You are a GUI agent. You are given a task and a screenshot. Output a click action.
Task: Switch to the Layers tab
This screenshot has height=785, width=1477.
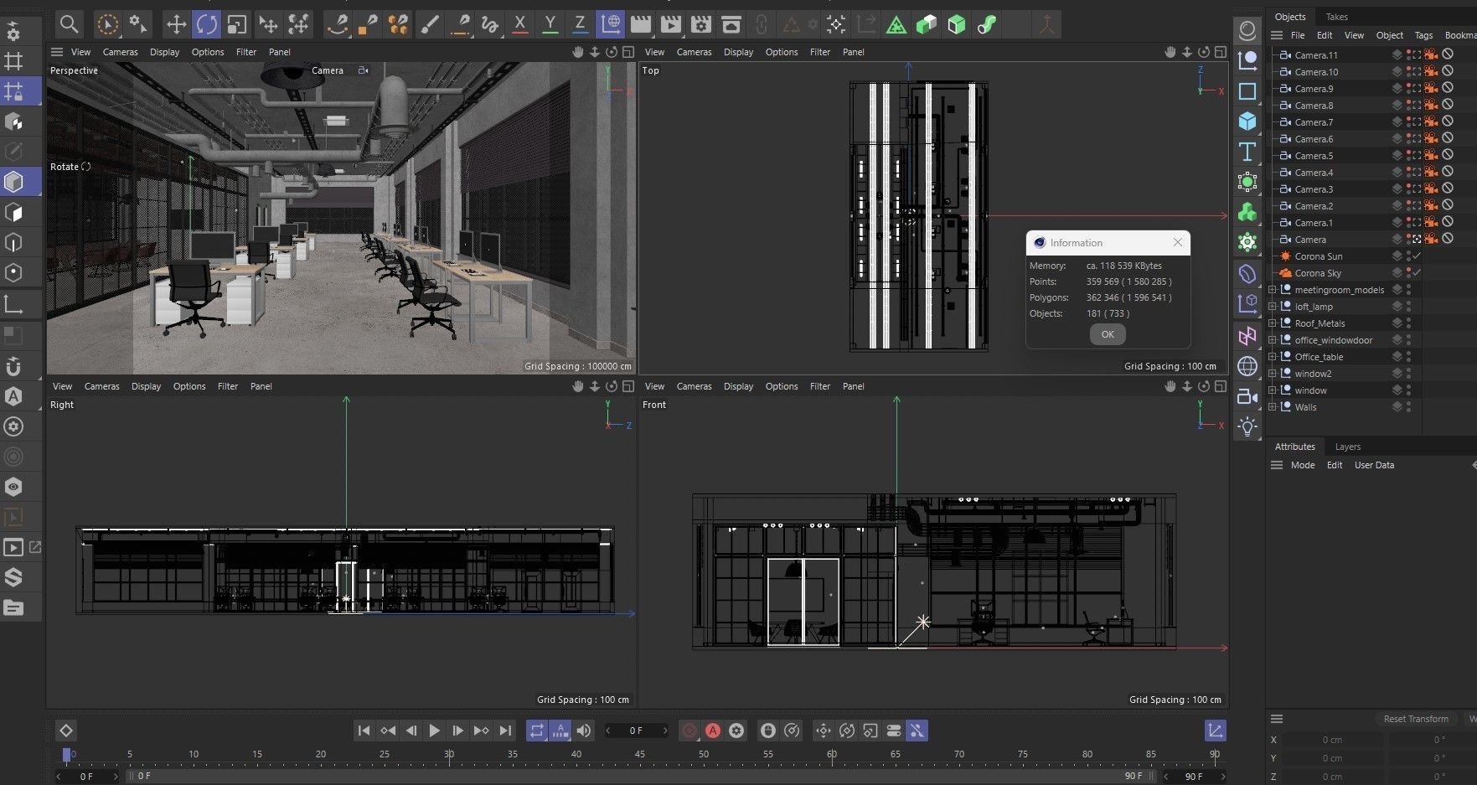1347,447
